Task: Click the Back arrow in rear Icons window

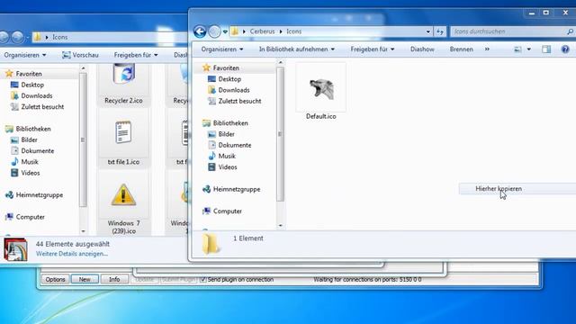Action: pyautogui.click(x=4, y=37)
